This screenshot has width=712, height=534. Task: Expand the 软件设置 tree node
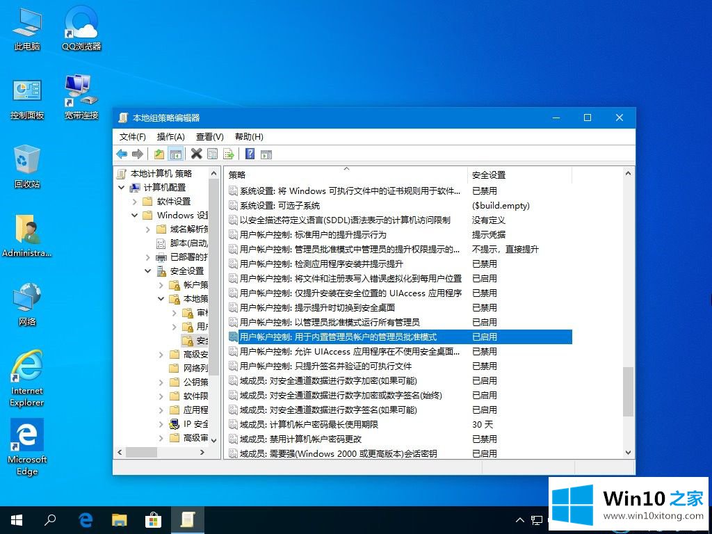click(x=134, y=201)
